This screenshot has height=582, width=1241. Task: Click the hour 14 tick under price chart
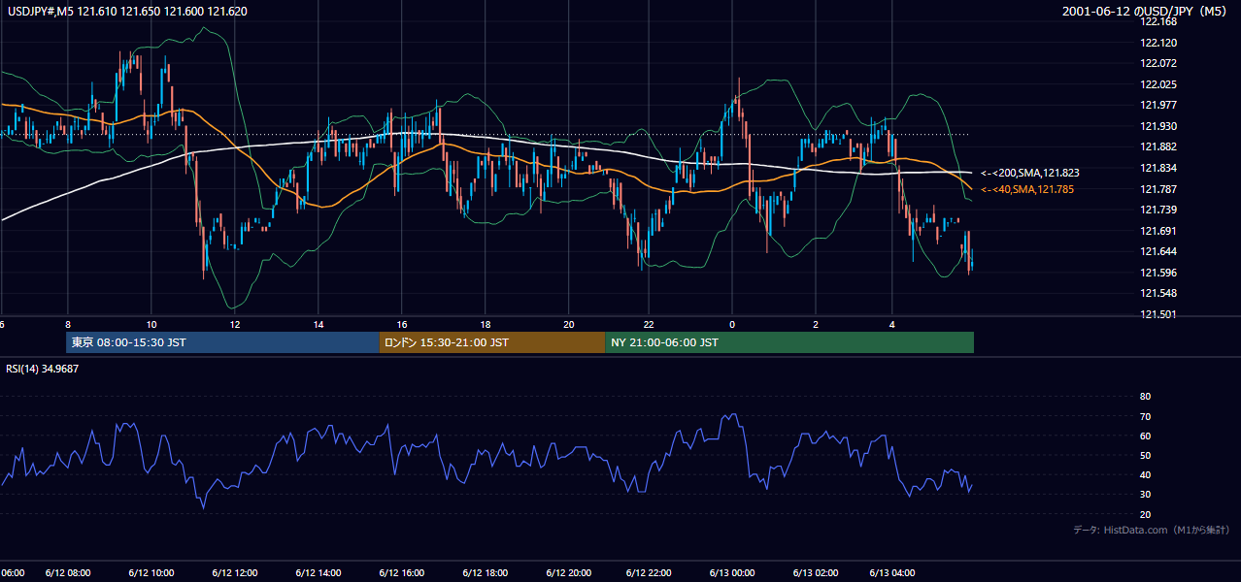pos(318,324)
